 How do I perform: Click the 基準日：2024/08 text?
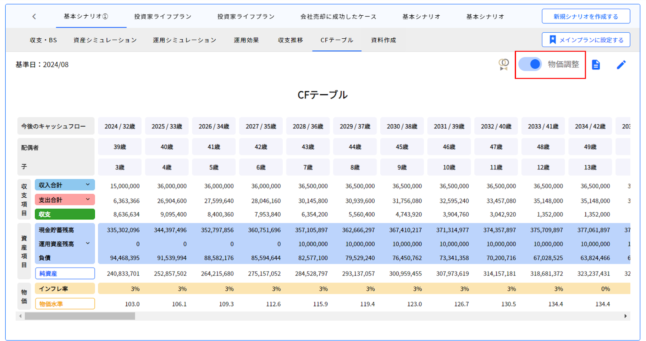tap(42, 65)
